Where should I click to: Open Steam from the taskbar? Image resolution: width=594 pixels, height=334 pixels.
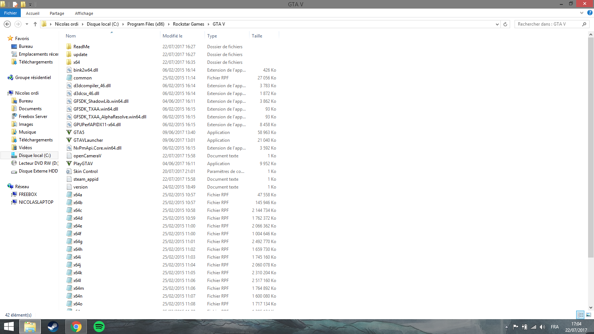pyautogui.click(x=53, y=327)
